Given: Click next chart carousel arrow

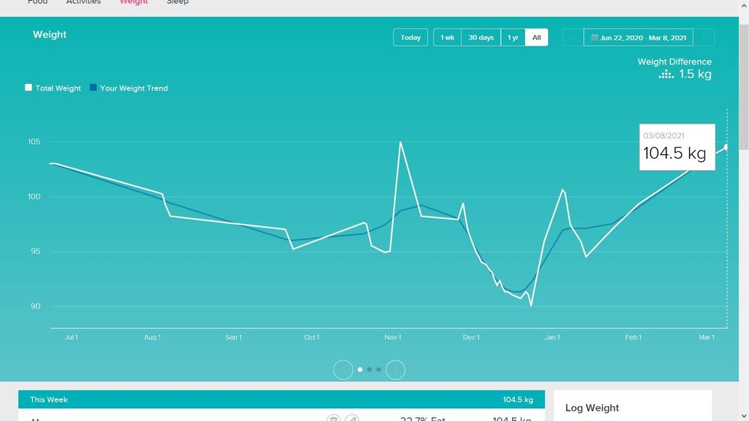Looking at the screenshot, I should (396, 369).
